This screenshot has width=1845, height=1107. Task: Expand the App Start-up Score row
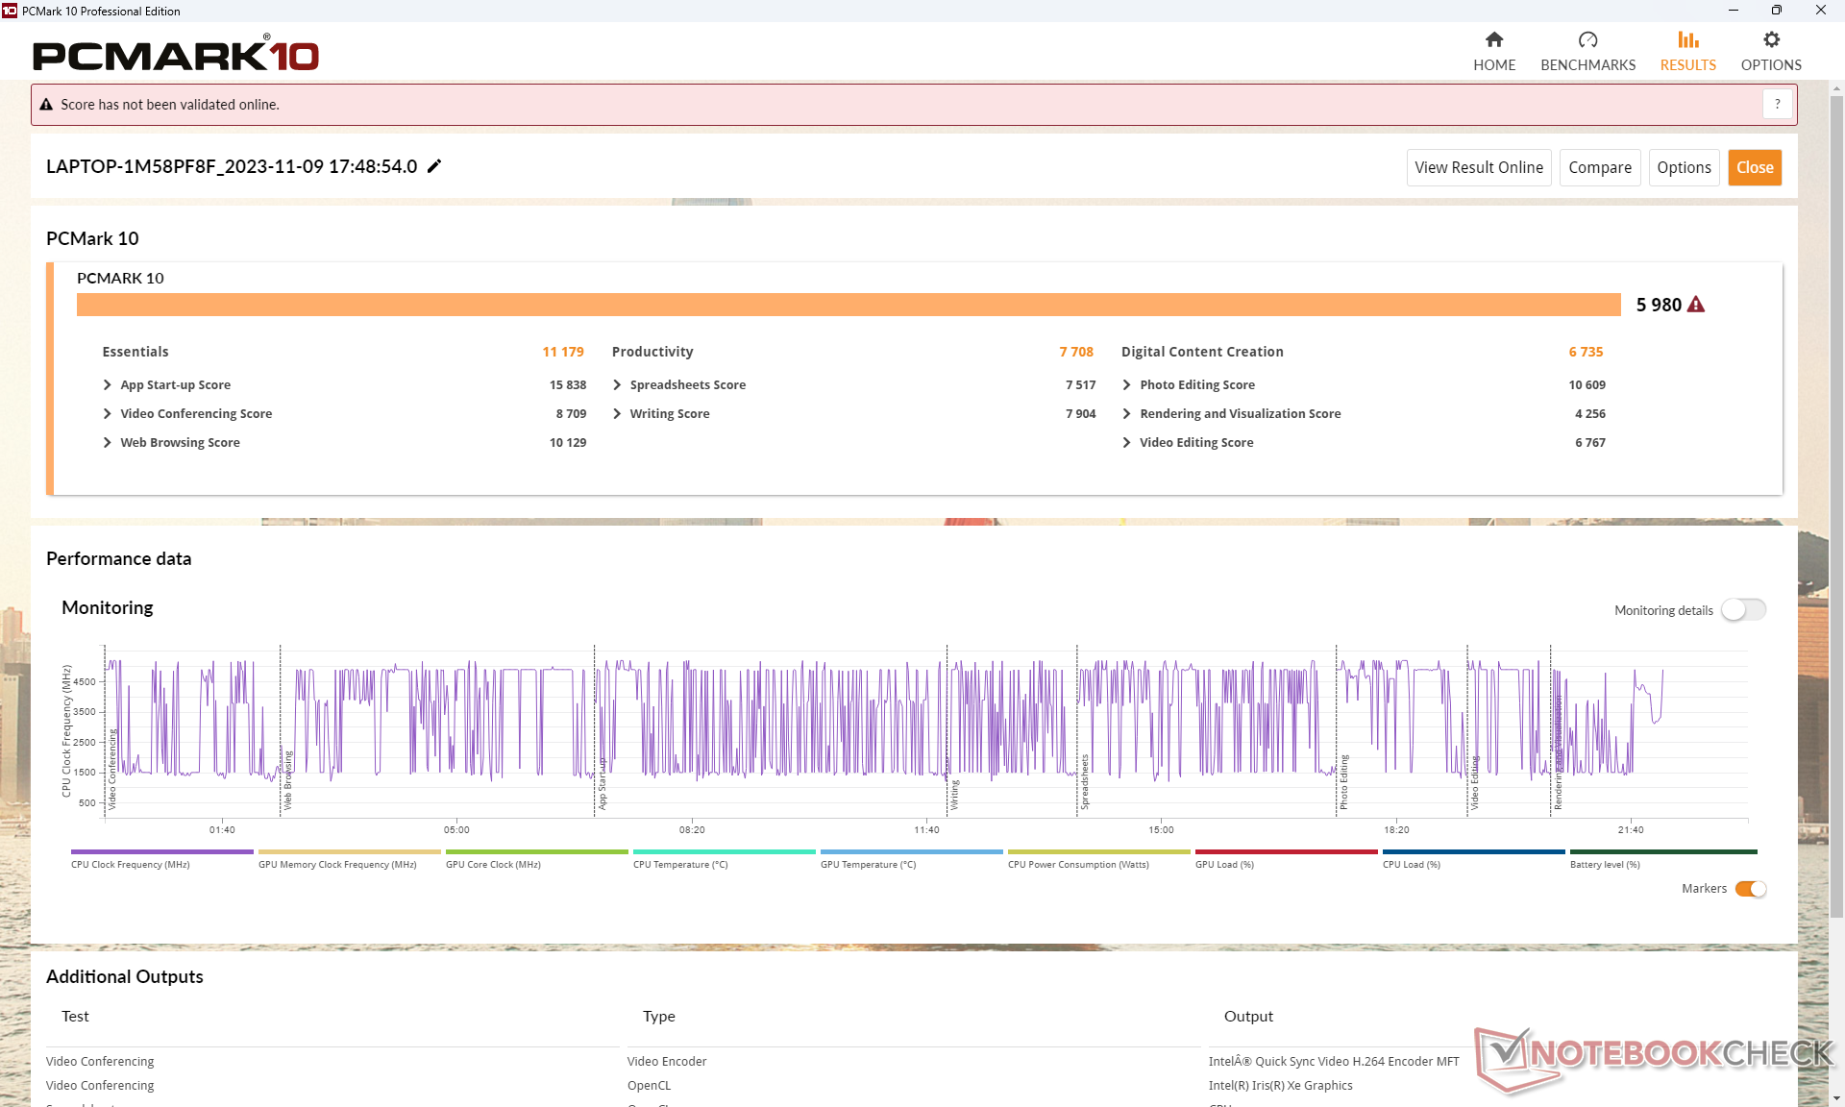point(108,384)
